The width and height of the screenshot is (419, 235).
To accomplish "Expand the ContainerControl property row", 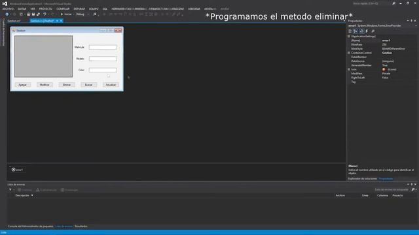I will point(349,53).
